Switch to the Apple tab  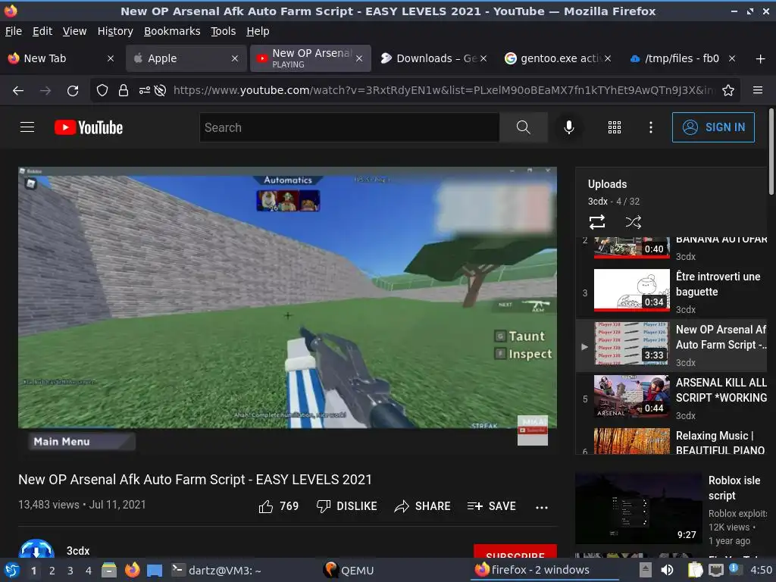(186, 58)
